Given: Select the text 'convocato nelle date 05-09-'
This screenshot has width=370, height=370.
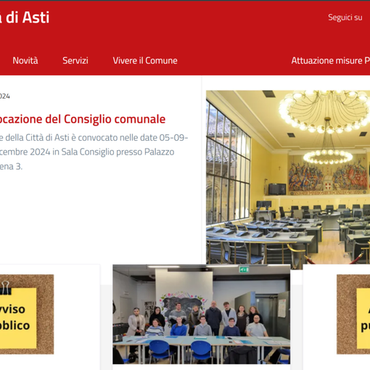Looking at the screenshot, I should [x=133, y=138].
